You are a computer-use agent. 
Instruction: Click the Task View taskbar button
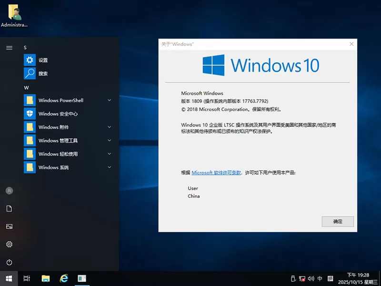[27, 278]
